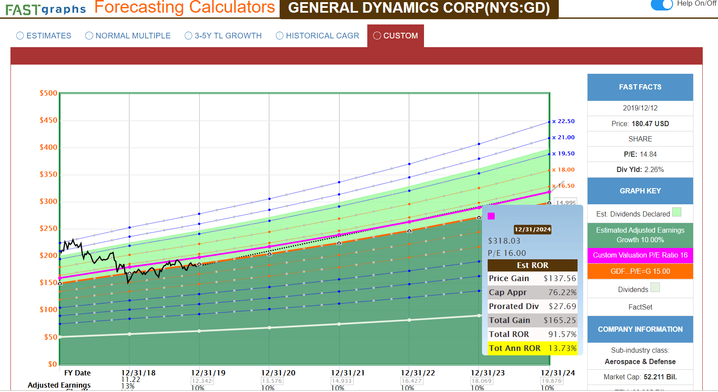Viewport: 718px width, 392px height.
Task: Click the triangle marker at 12/31/21 on orange line
Action: point(339,243)
